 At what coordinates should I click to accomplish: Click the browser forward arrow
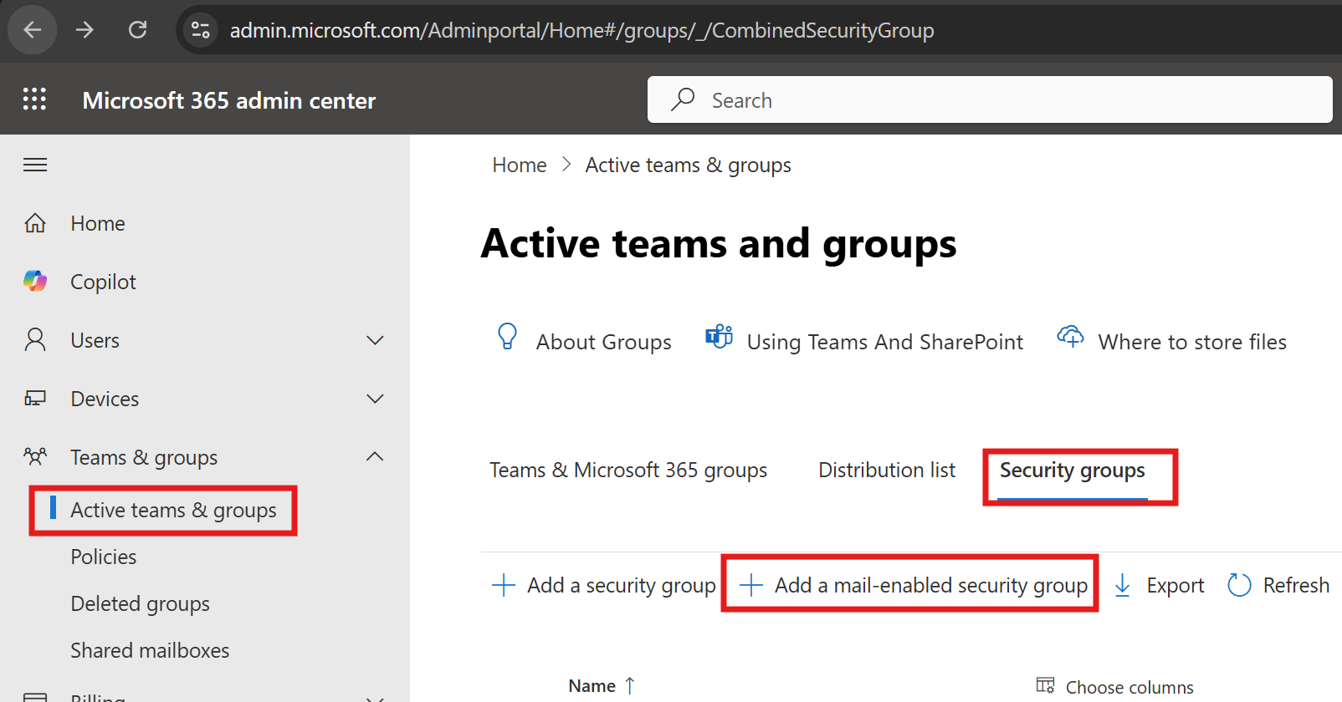coord(85,30)
